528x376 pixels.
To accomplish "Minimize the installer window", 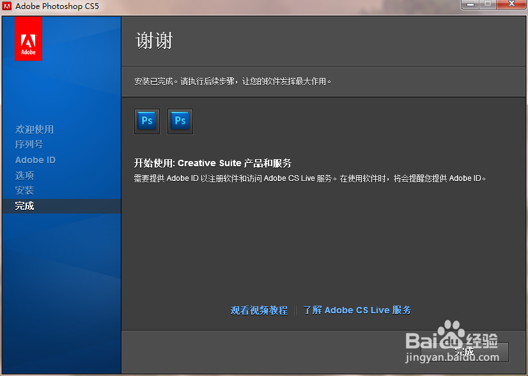I will click(x=470, y=4).
